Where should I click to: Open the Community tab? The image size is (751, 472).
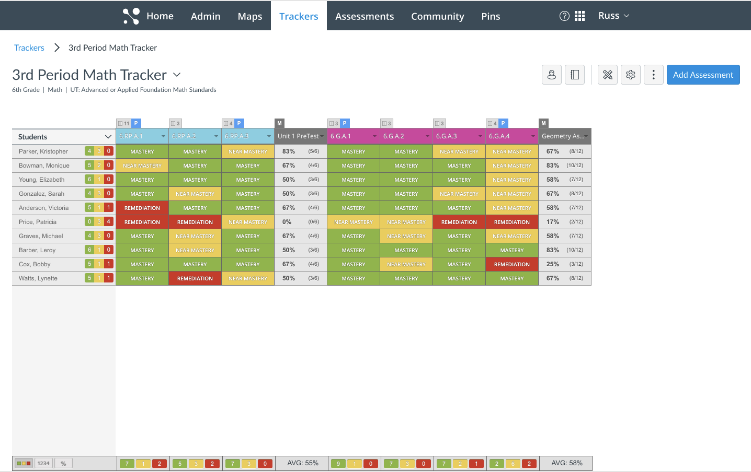pyautogui.click(x=438, y=16)
